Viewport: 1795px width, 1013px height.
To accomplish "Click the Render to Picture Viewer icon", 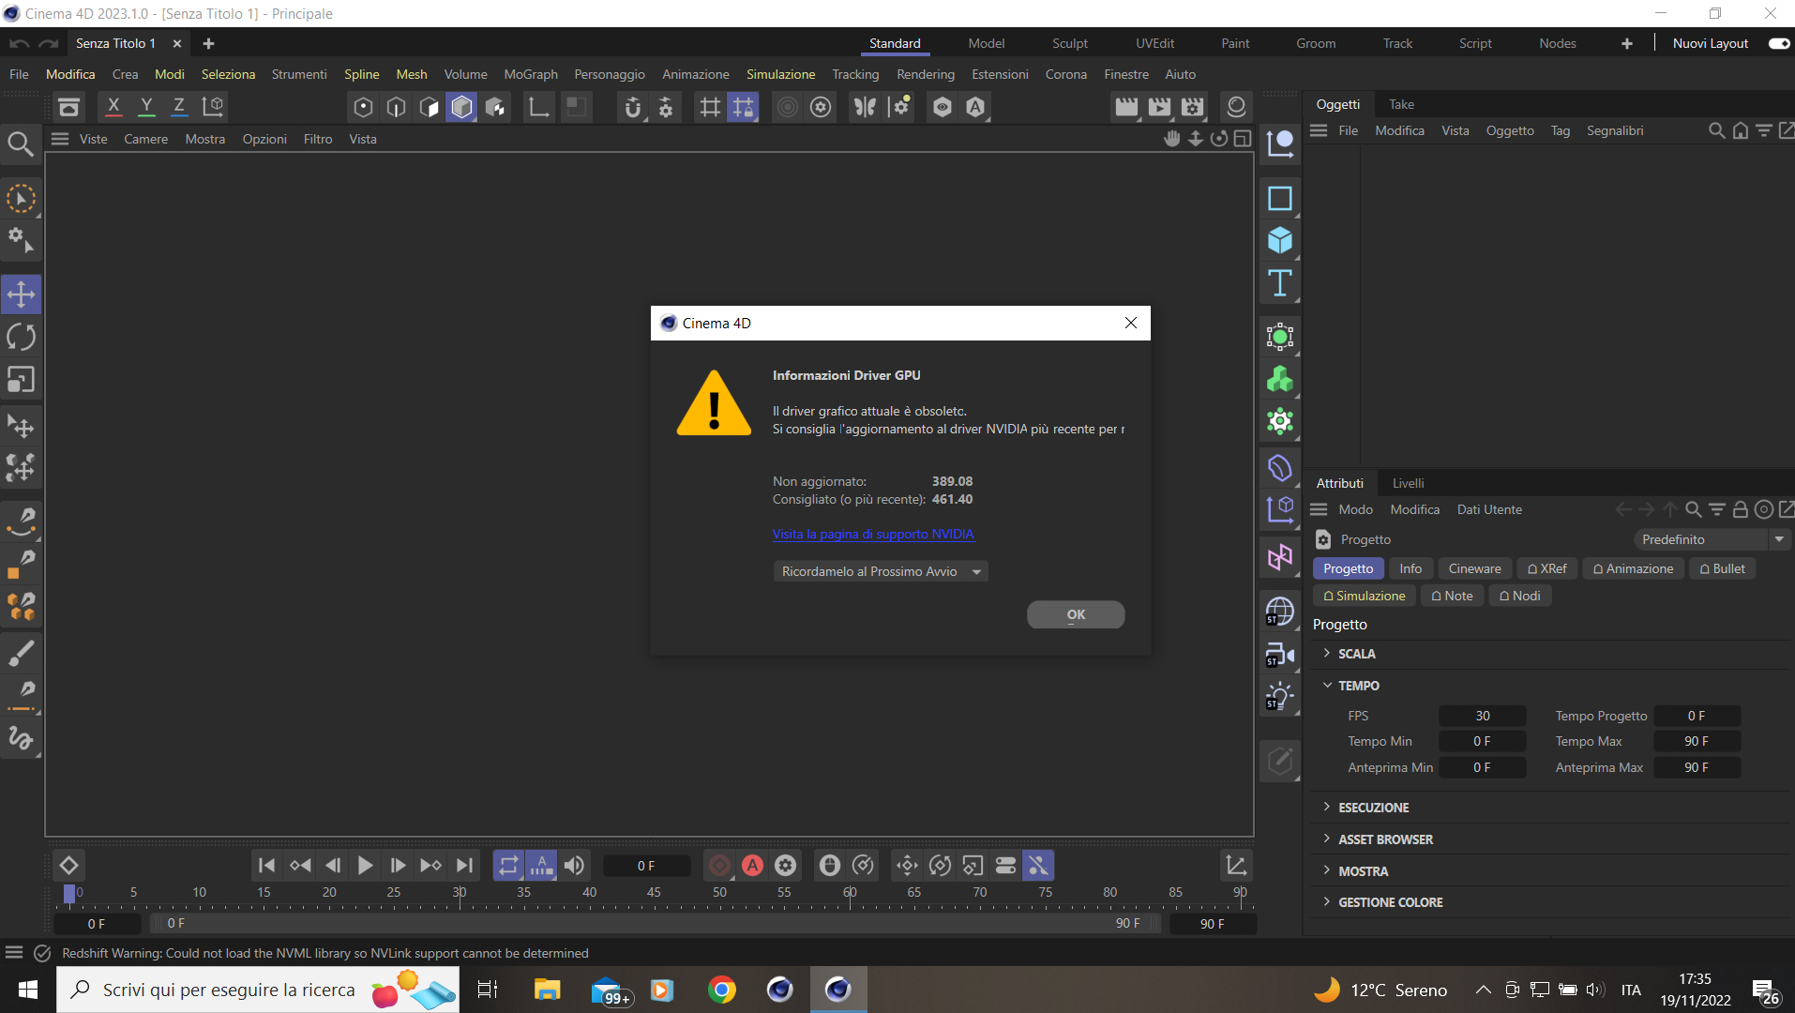I will pos(1159,107).
